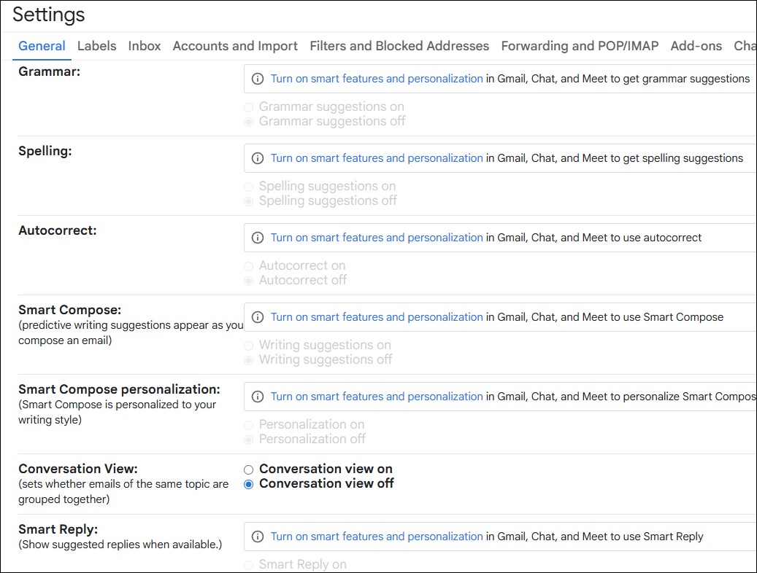Click the Smart Compose: section label
Image resolution: width=757 pixels, height=573 pixels.
pos(69,310)
